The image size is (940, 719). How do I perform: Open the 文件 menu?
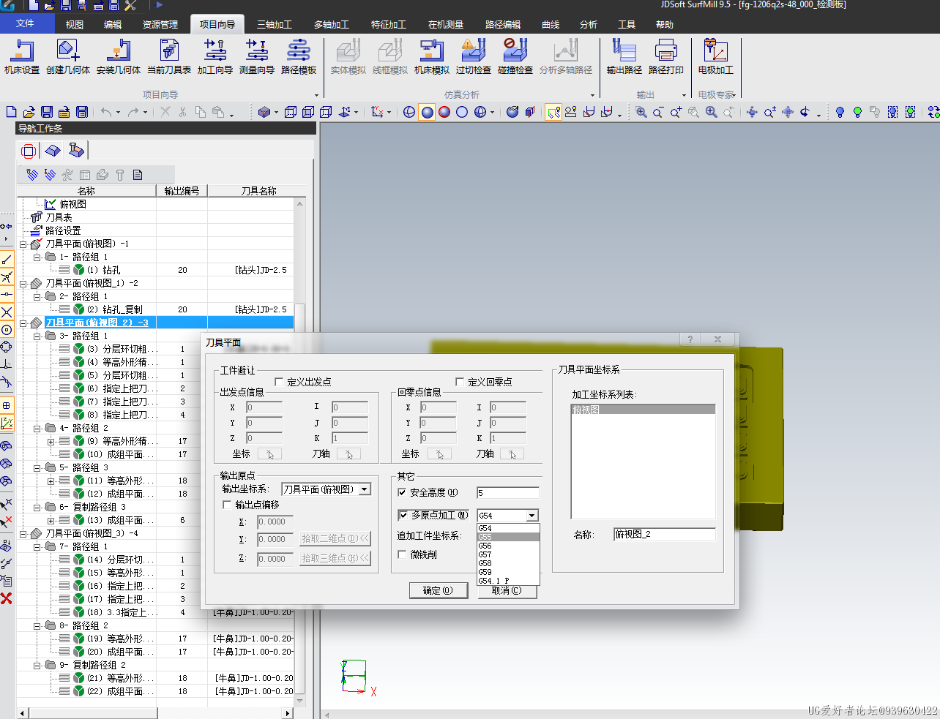pos(26,23)
